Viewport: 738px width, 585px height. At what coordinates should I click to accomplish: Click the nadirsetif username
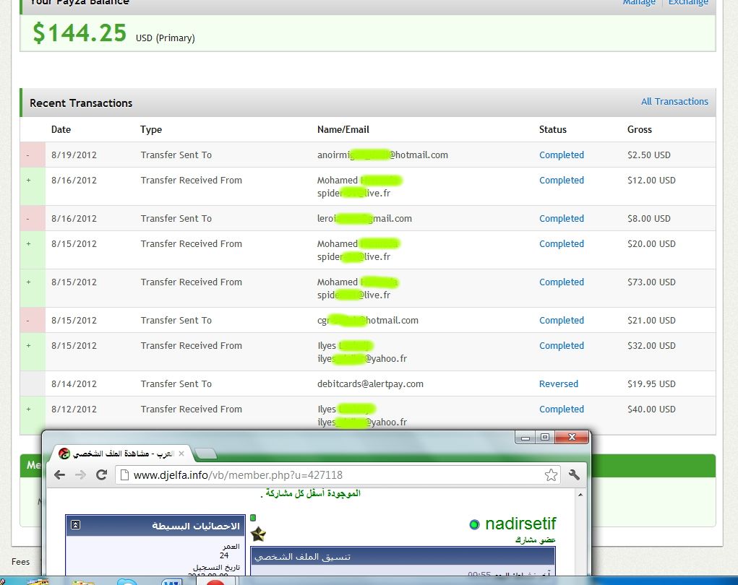[520, 524]
